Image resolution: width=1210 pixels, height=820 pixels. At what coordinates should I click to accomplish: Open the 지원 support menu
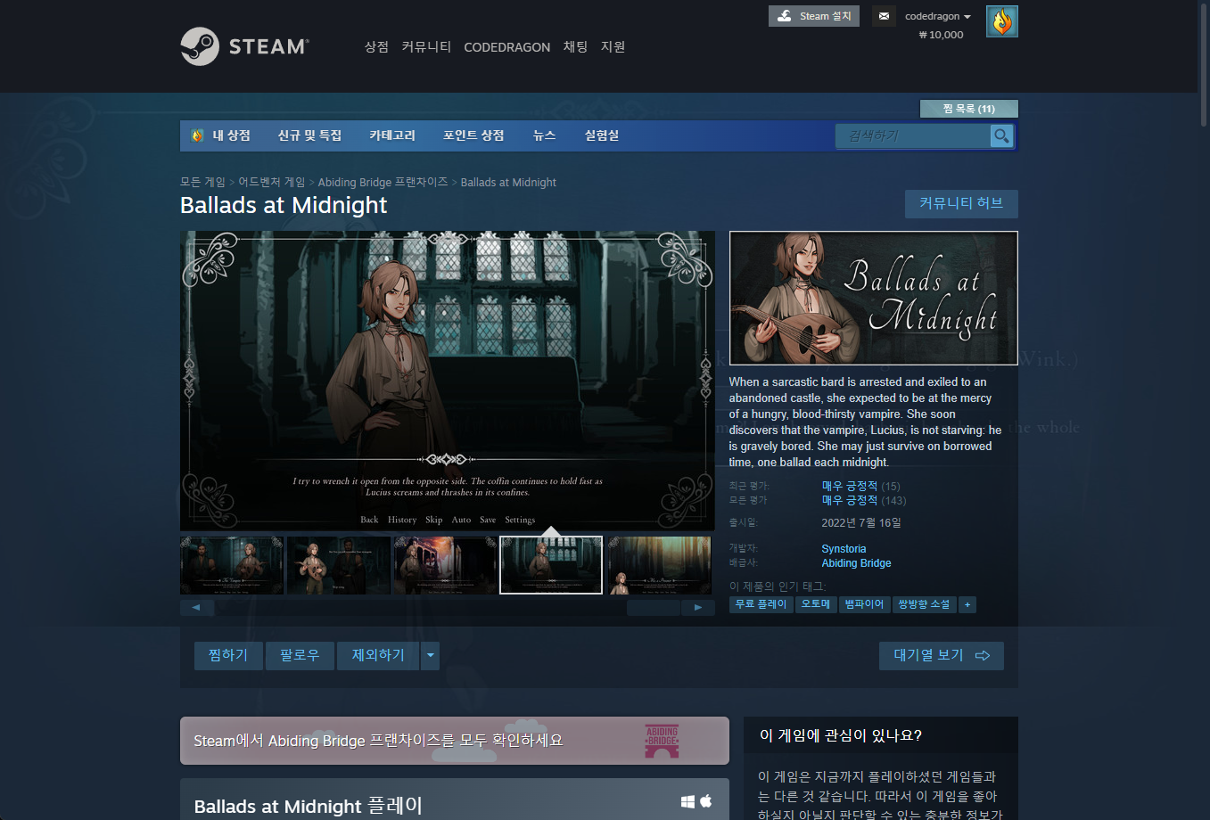point(613,46)
